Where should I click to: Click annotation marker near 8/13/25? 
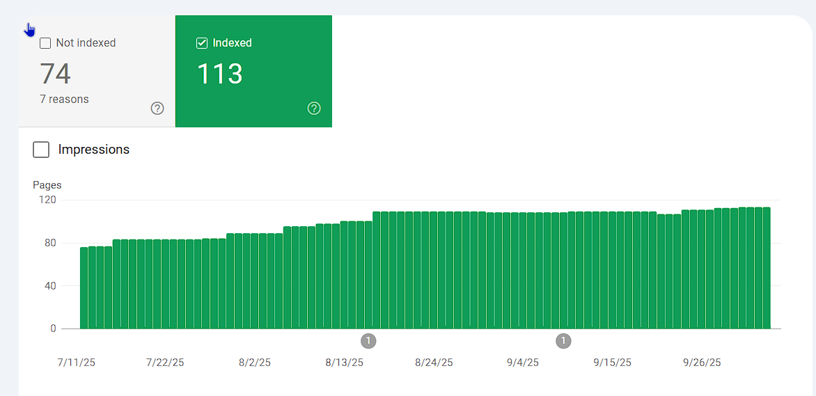pos(368,341)
